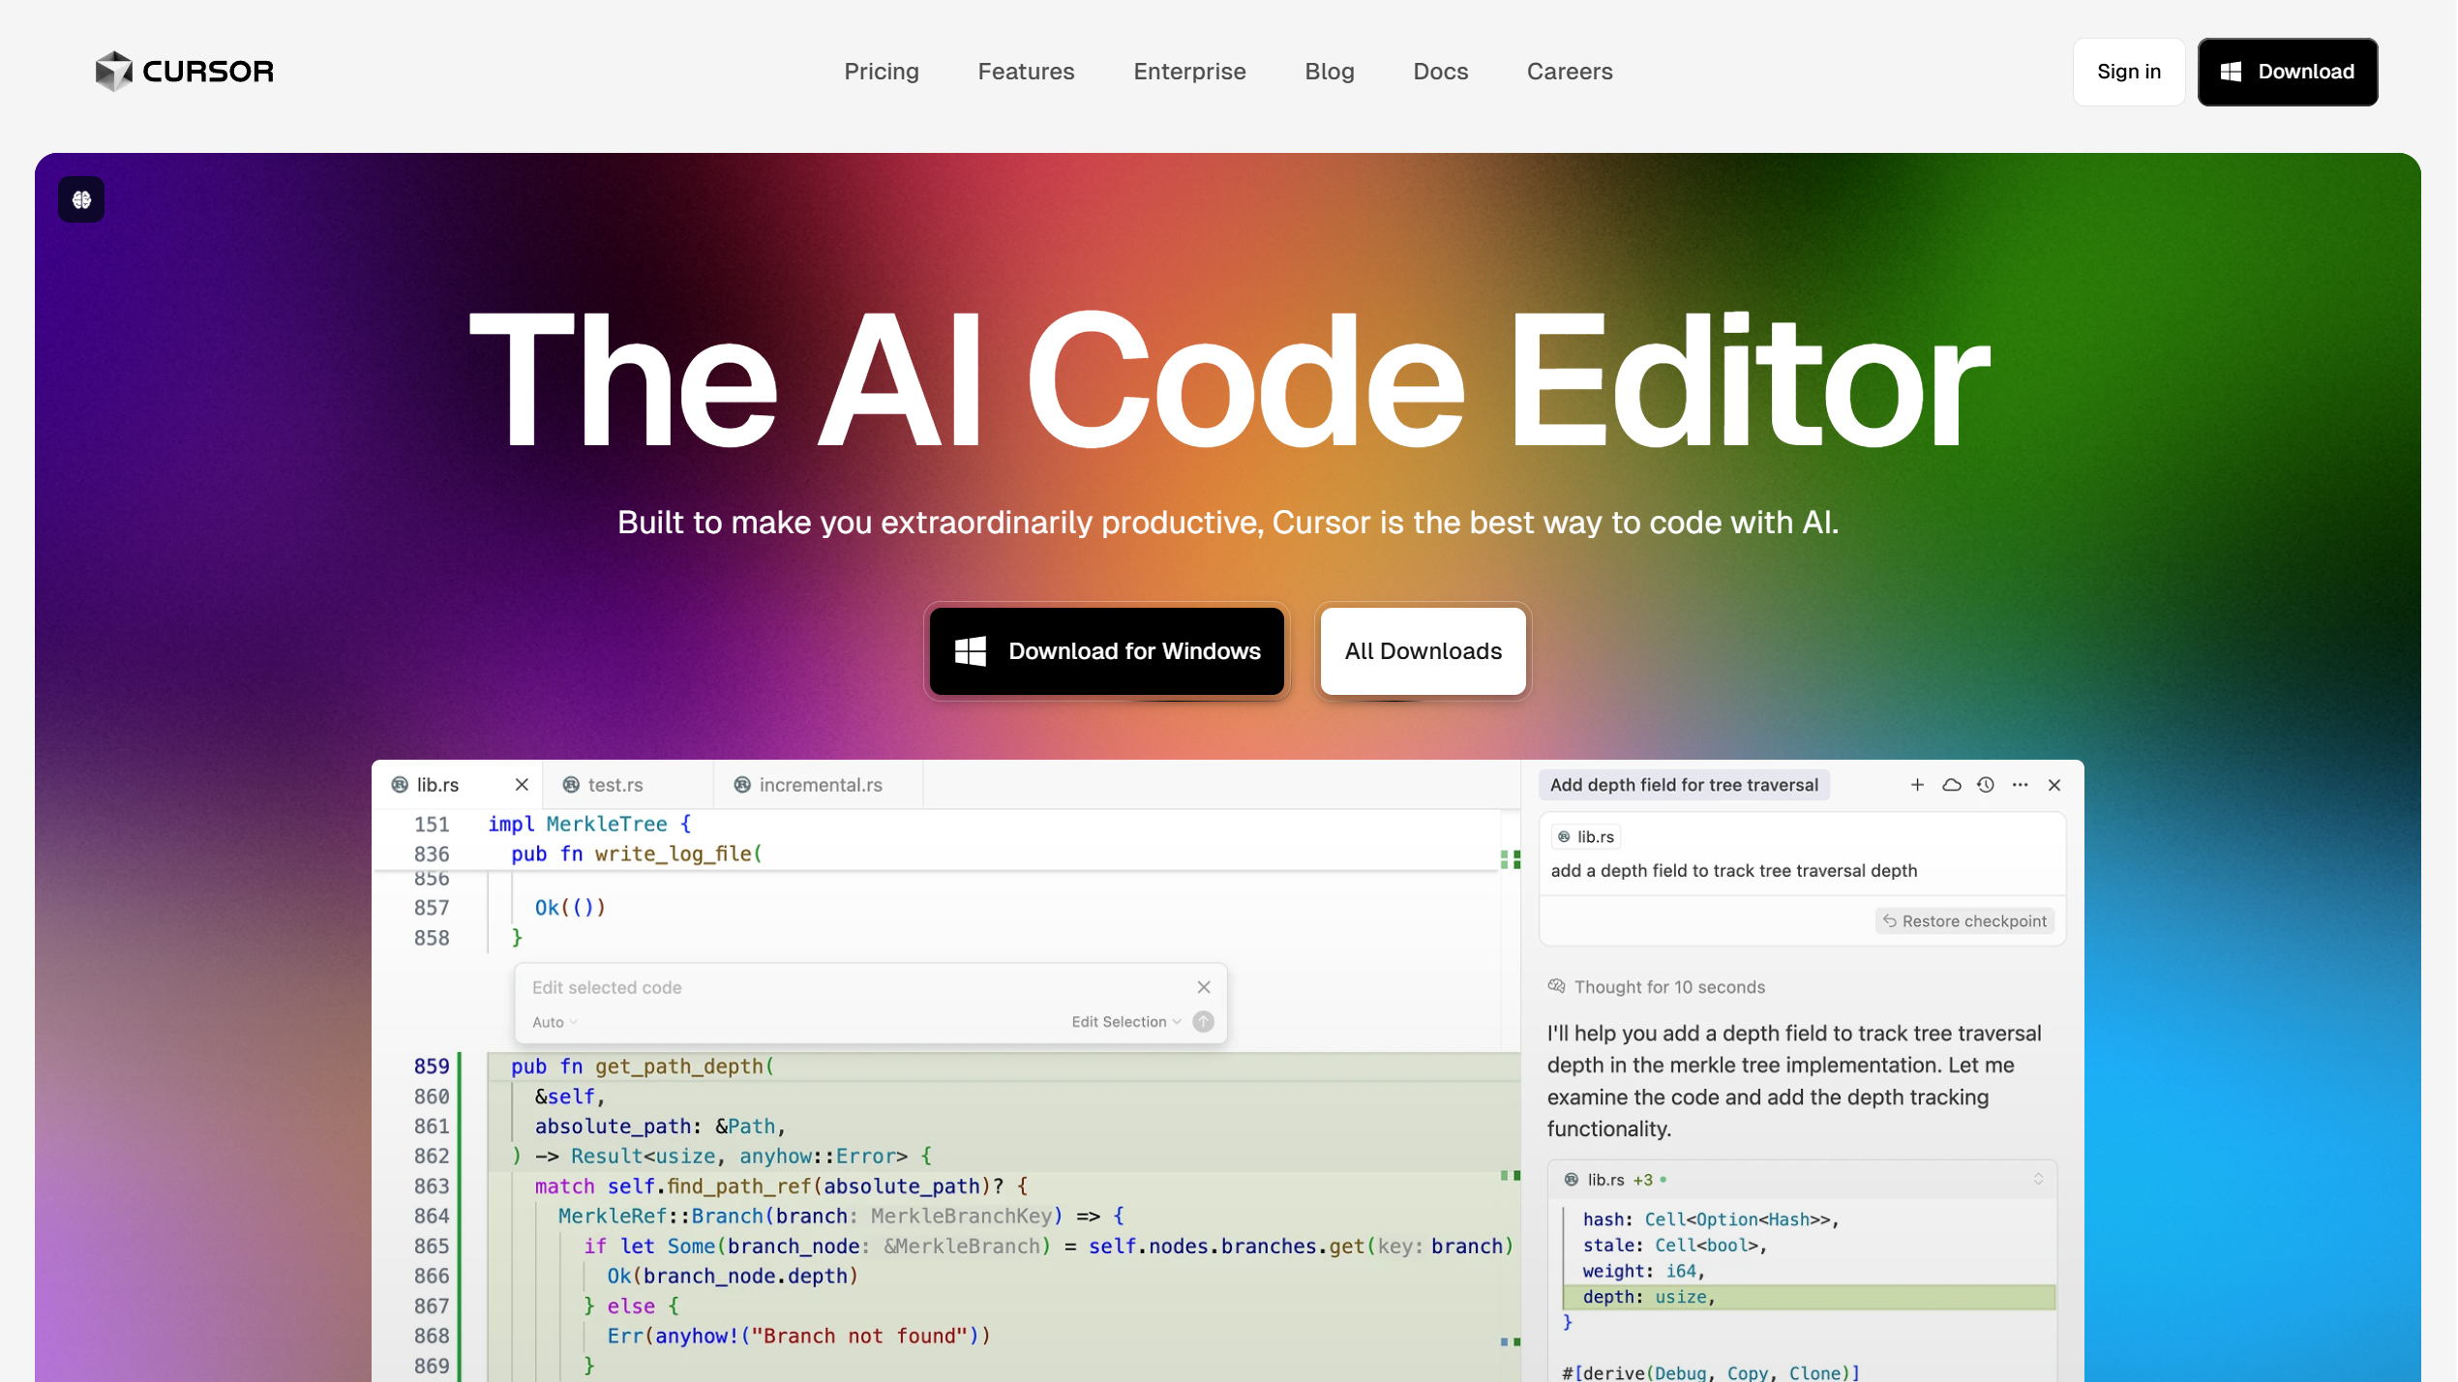Go to the Enterprise page
The image size is (2458, 1382).
click(x=1190, y=72)
